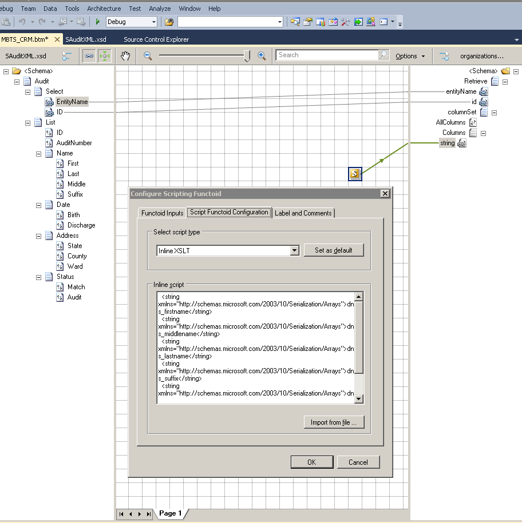This screenshot has width=522, height=523.
Task: Open the Tools menu
Action: [x=72, y=9]
